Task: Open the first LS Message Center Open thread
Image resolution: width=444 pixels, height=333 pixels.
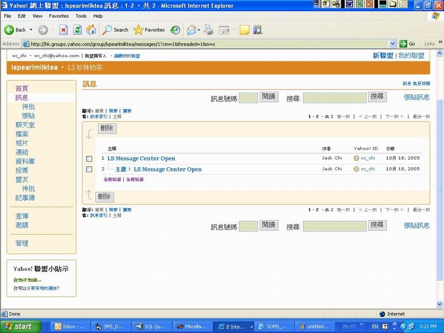Action: click(142, 158)
